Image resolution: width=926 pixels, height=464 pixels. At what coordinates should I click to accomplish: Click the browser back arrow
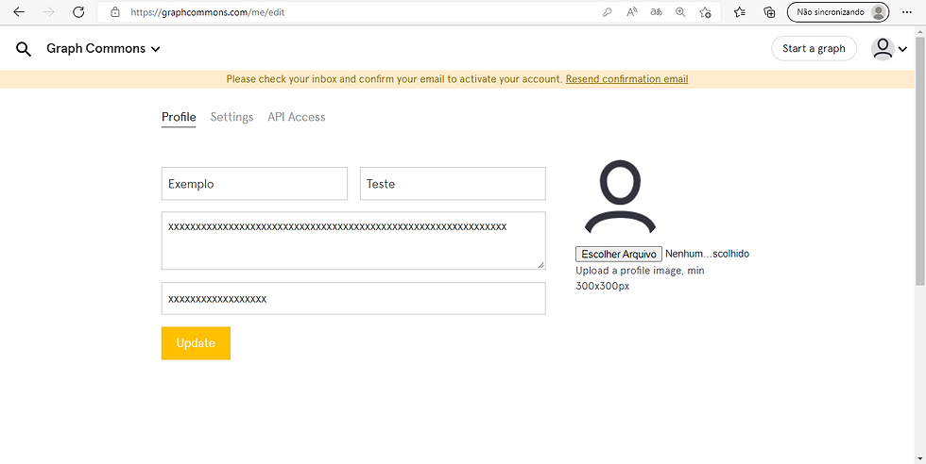tap(19, 12)
